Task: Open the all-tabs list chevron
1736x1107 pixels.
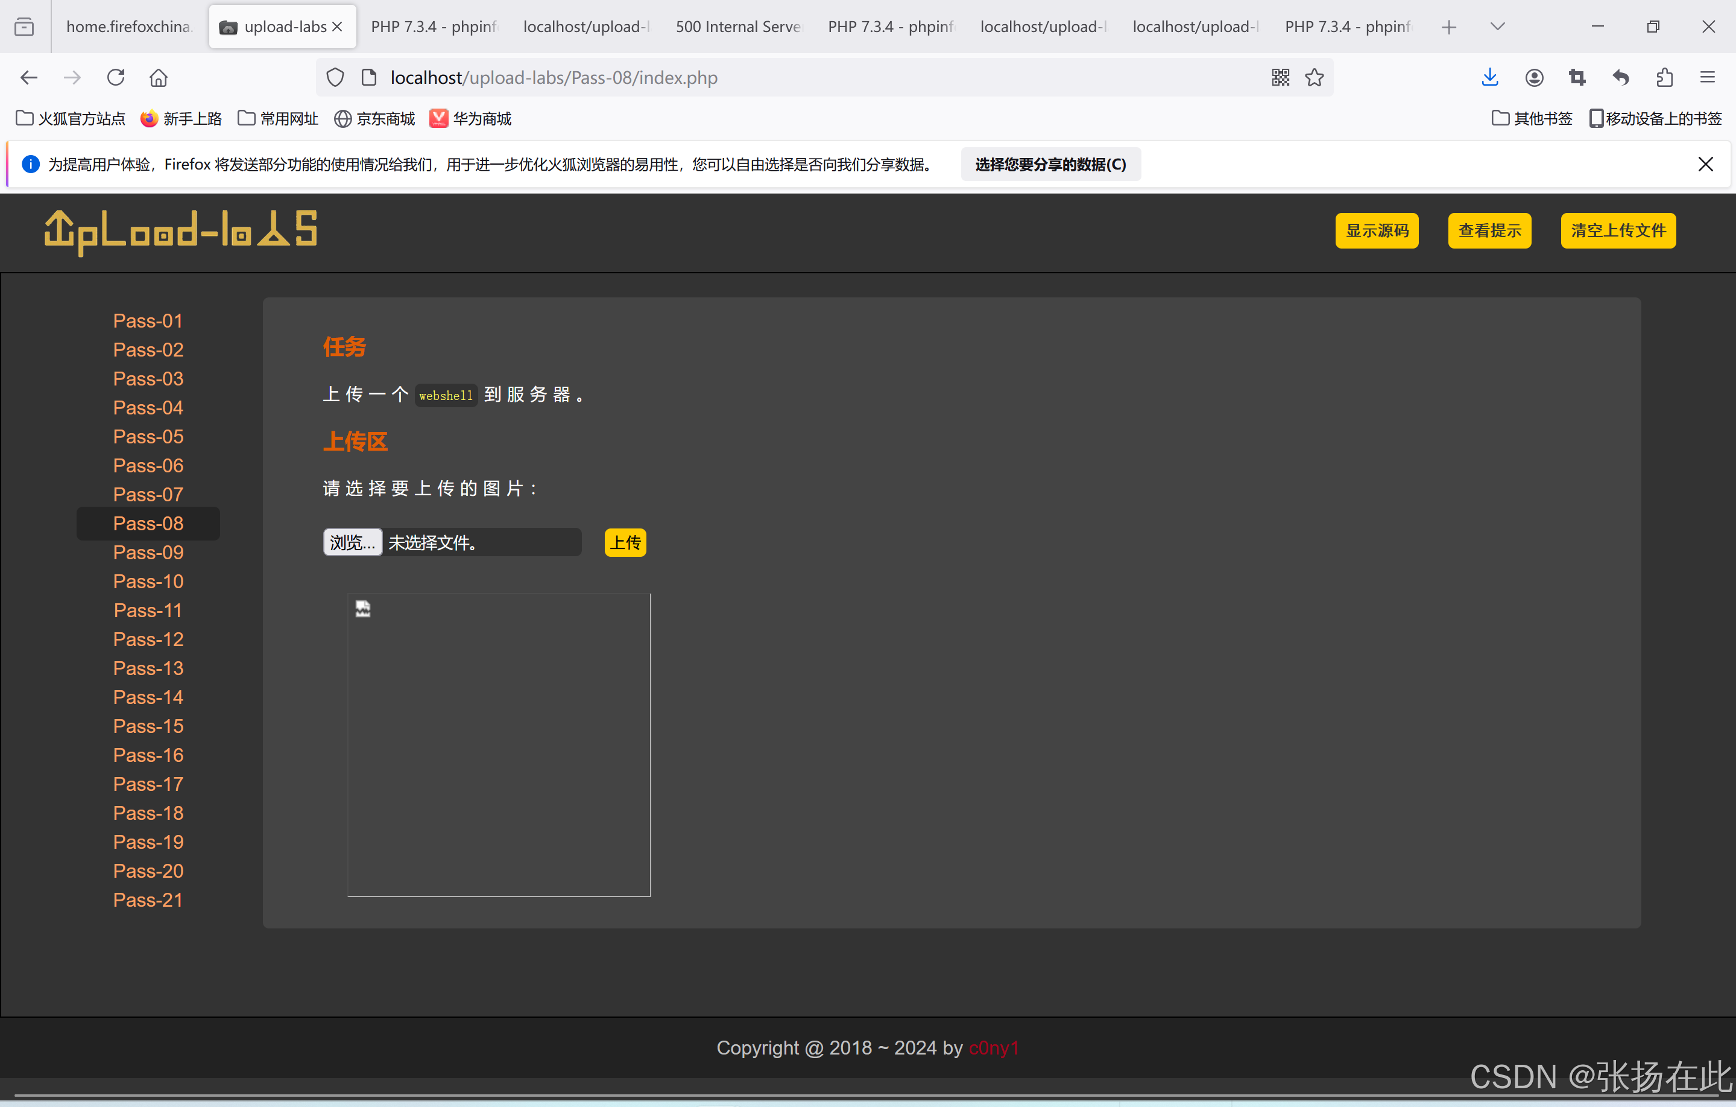Action: (x=1497, y=26)
